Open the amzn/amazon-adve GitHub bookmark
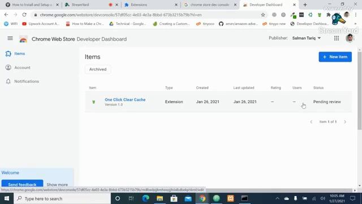This screenshot has width=362, height=204. (238, 24)
